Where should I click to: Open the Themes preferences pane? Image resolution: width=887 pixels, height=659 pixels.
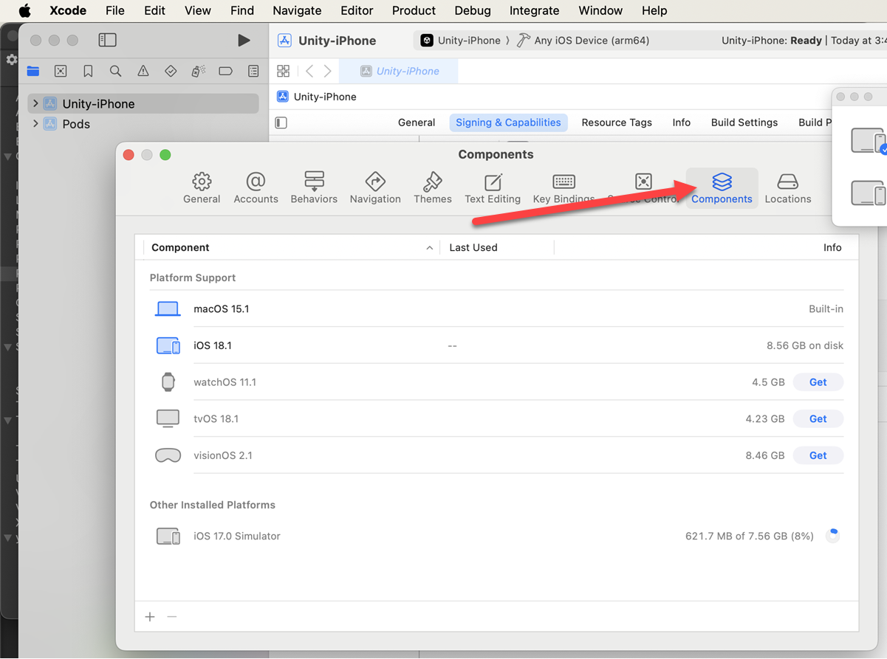click(x=433, y=188)
